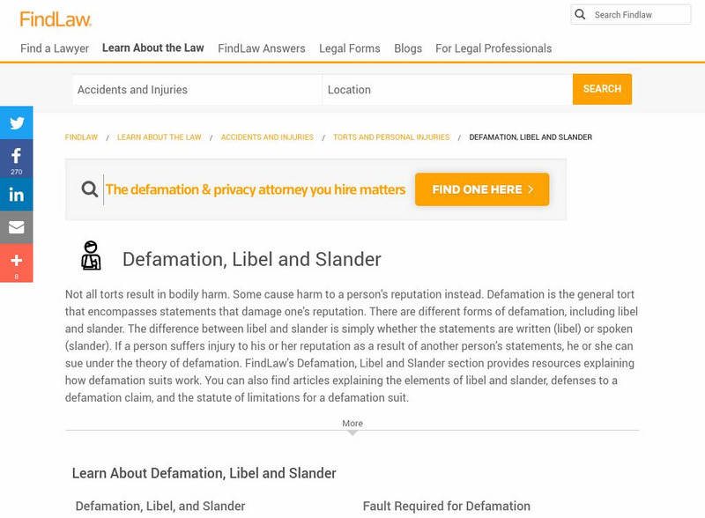Click the injured person icon beside title
This screenshot has height=518, width=705.
point(91,255)
